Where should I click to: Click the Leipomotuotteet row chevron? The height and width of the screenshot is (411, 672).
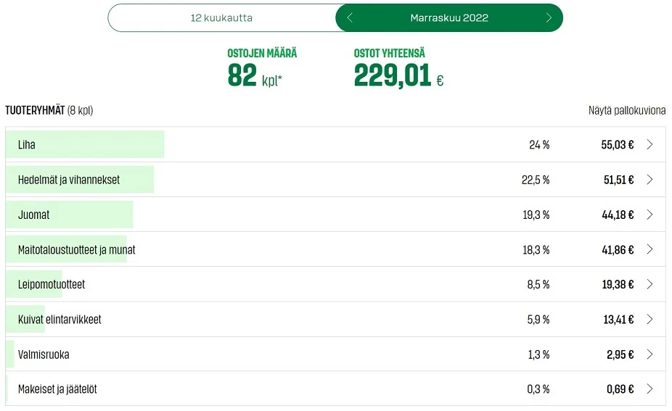650,284
